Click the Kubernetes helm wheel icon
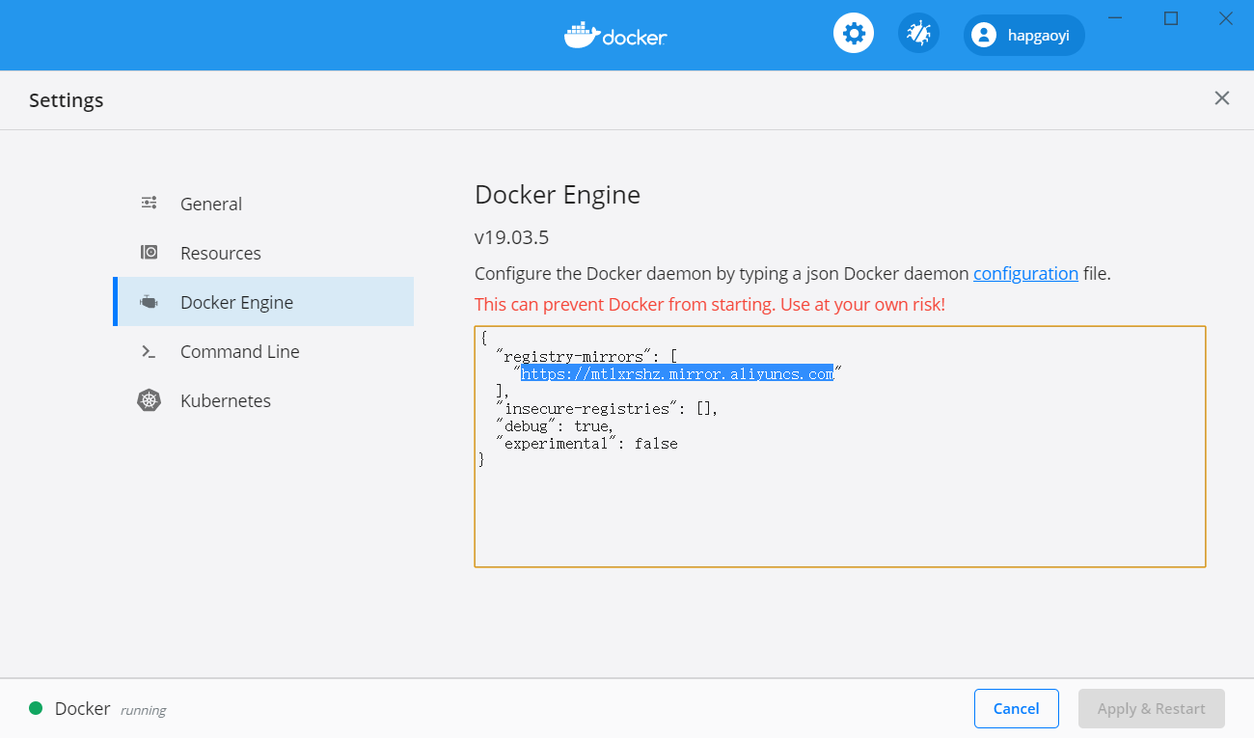The width and height of the screenshot is (1254, 738). tap(149, 400)
